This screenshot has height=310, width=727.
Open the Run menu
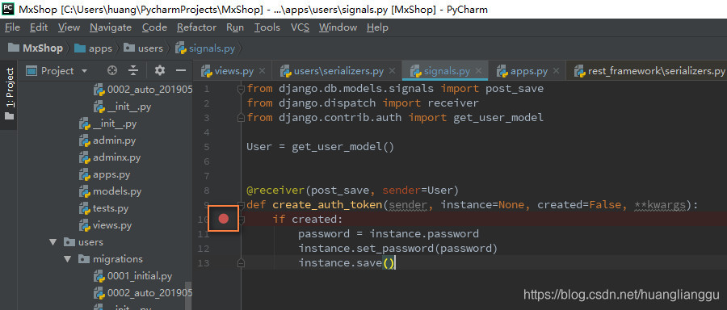coord(235,27)
